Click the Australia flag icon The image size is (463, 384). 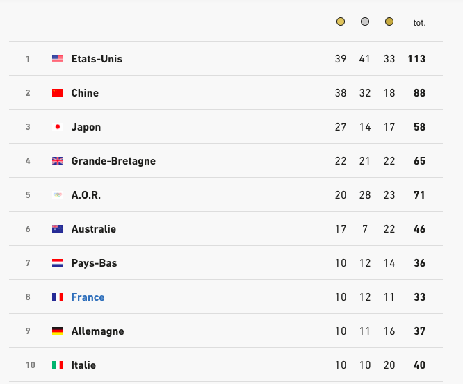point(58,229)
